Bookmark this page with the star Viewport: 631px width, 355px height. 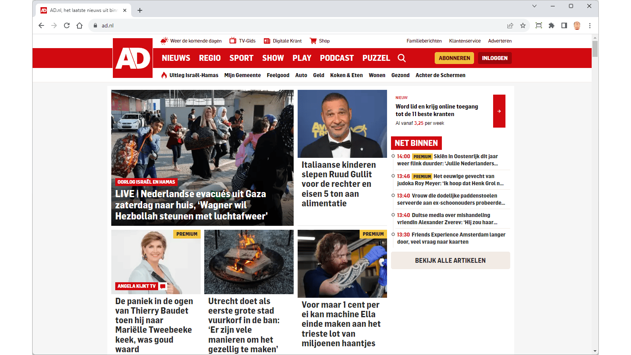click(x=523, y=25)
